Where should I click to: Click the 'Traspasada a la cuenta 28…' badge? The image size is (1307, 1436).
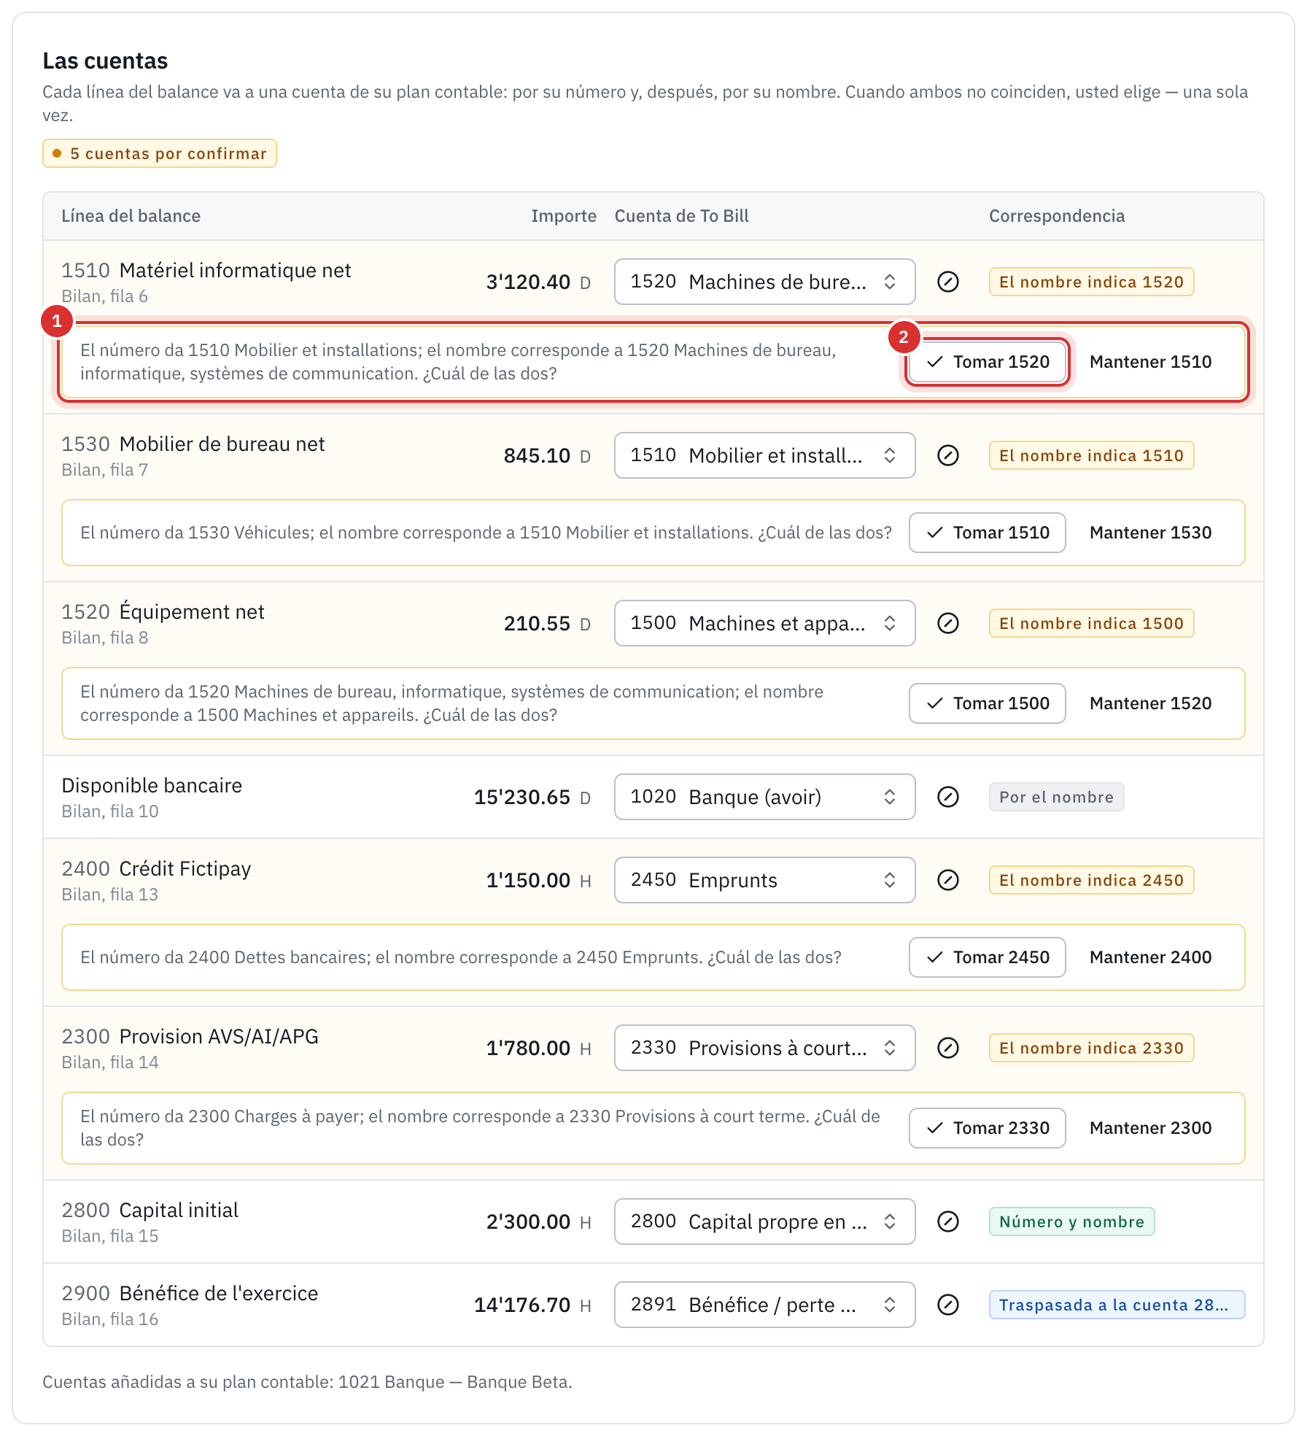1117,1305
